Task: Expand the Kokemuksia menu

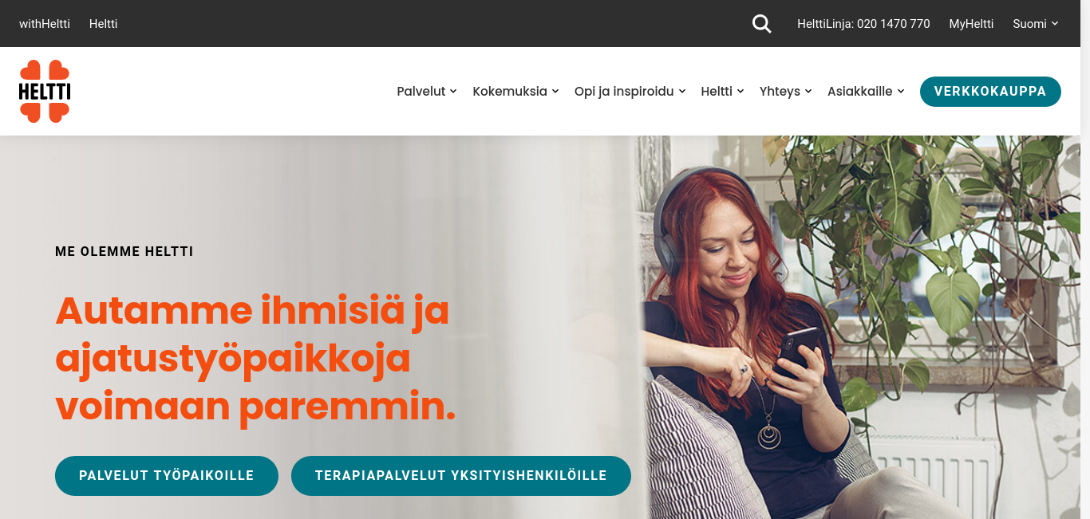Action: click(x=515, y=91)
